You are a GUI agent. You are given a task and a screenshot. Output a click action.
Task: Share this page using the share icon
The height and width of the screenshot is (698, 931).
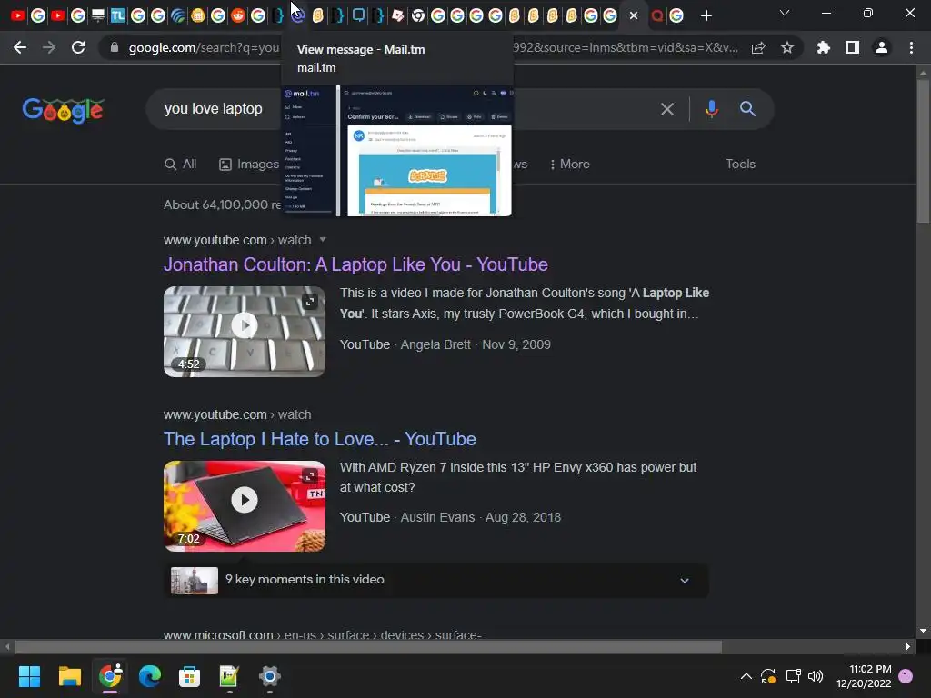[x=758, y=48]
